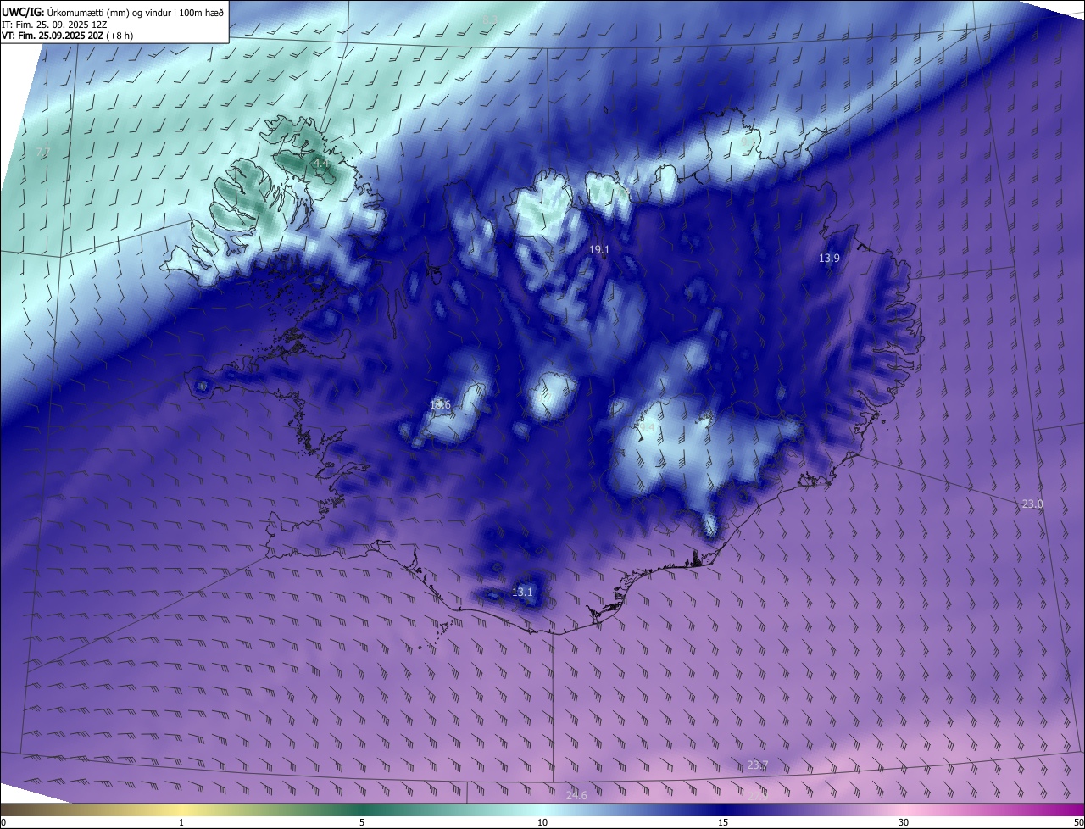1085x829 pixels.
Task: Click the 30 tick label on the color scale
Action: 904,822
